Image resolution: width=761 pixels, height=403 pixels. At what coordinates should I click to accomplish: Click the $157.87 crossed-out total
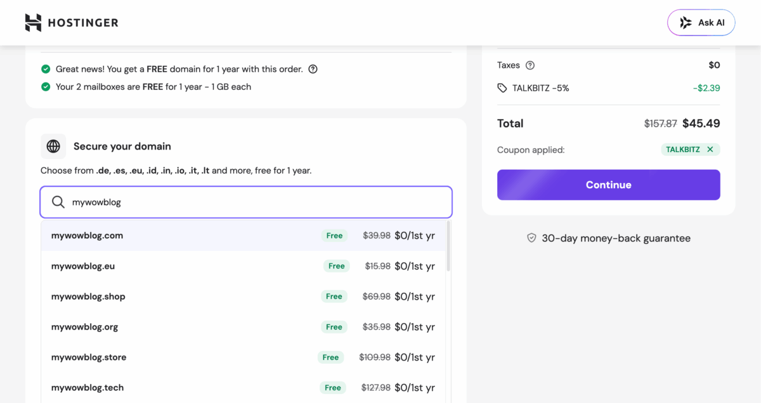tap(661, 124)
